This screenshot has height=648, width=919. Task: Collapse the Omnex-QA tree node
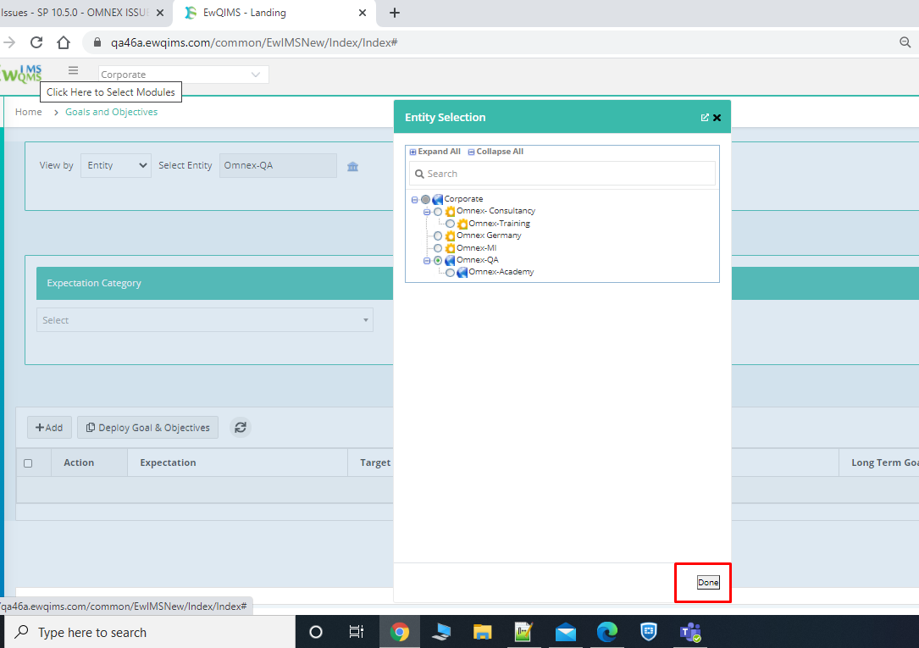coord(427,261)
